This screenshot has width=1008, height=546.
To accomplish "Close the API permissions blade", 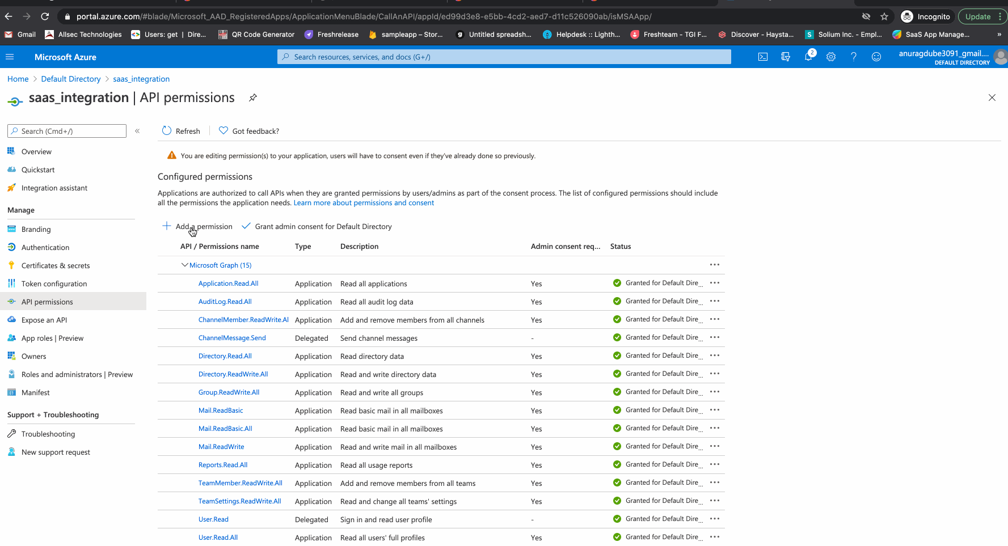I will (x=992, y=98).
